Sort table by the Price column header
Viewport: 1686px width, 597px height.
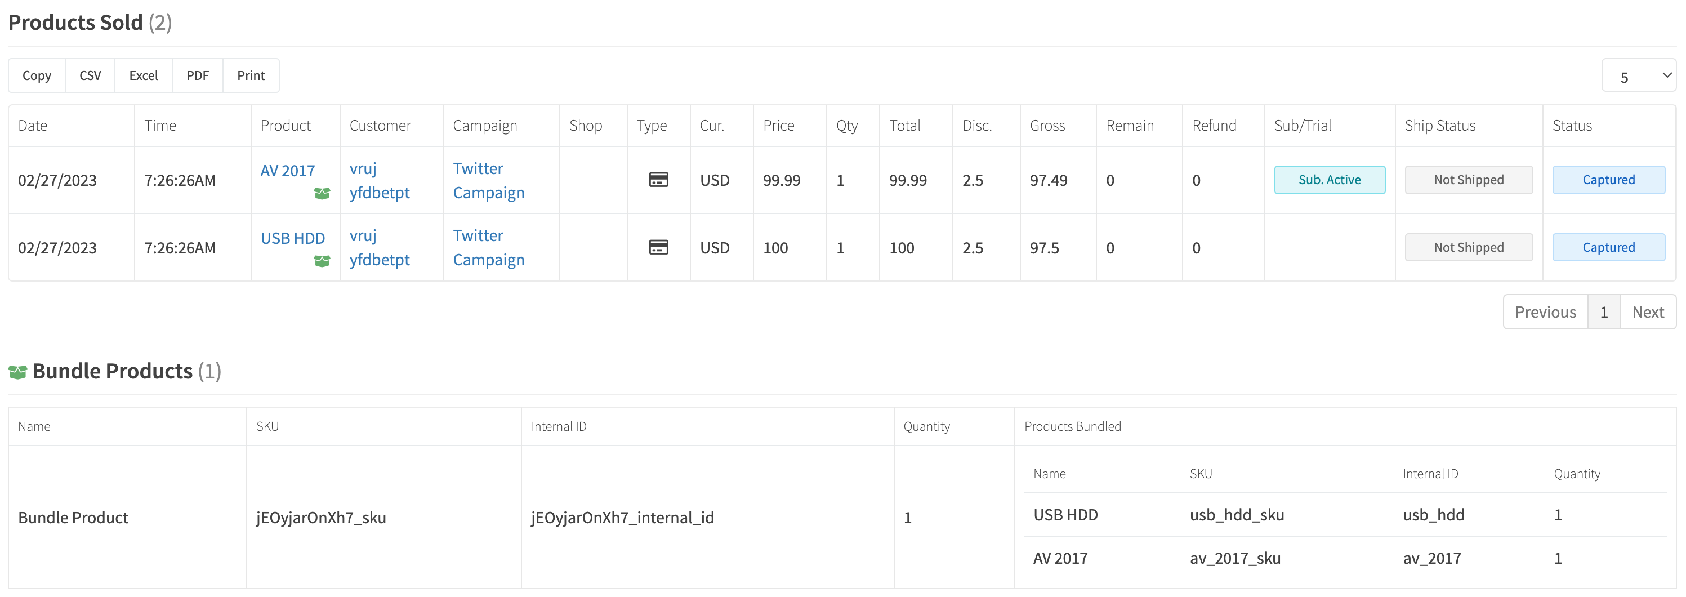(x=778, y=126)
